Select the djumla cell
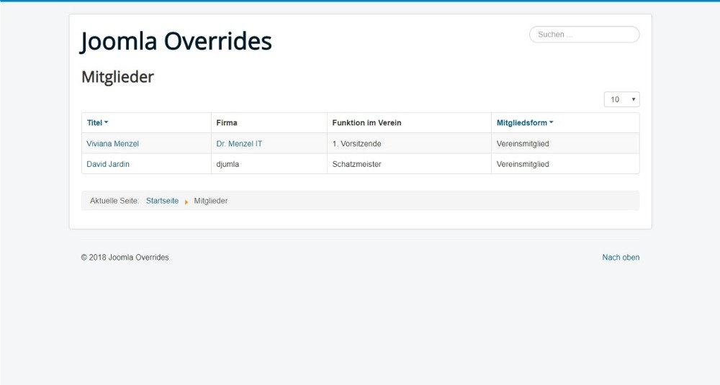Image resolution: width=720 pixels, height=385 pixels. pyautogui.click(x=228, y=164)
